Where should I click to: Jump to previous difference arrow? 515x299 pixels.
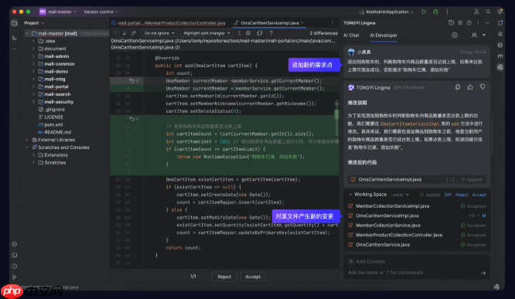115,33
